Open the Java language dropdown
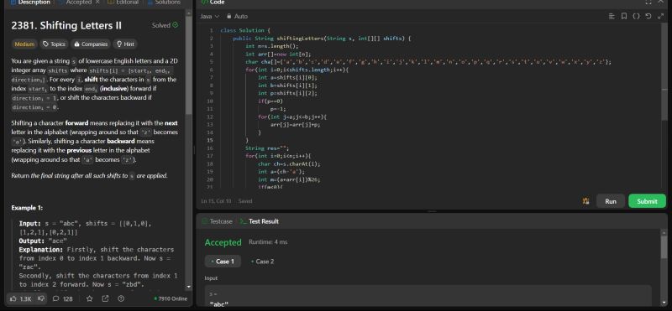The height and width of the screenshot is (311, 672). [x=209, y=16]
